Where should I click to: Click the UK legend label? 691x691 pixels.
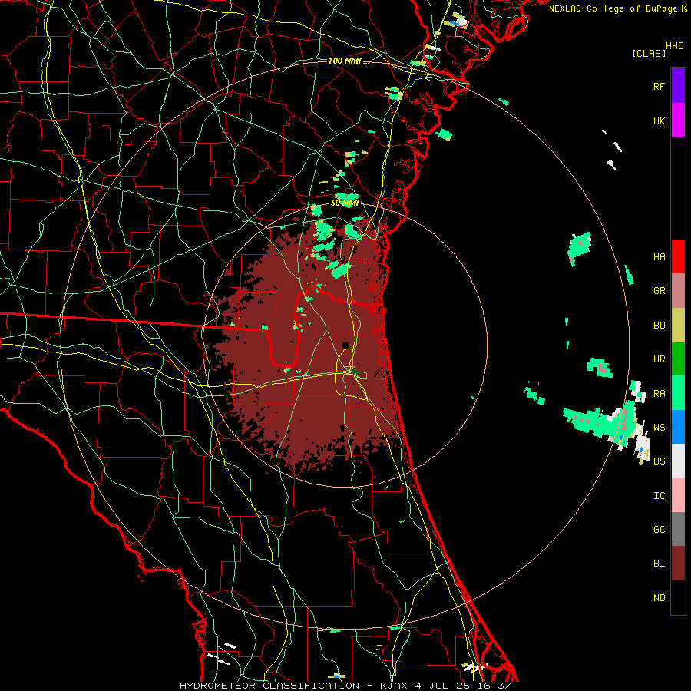[x=659, y=121]
